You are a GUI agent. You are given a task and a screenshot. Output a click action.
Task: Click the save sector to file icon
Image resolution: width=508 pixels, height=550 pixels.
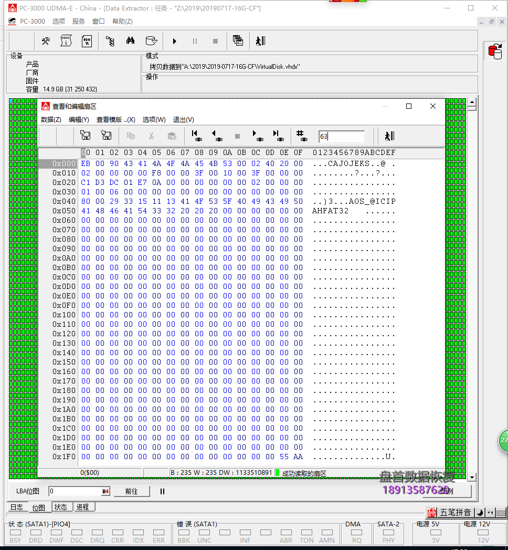106,136
